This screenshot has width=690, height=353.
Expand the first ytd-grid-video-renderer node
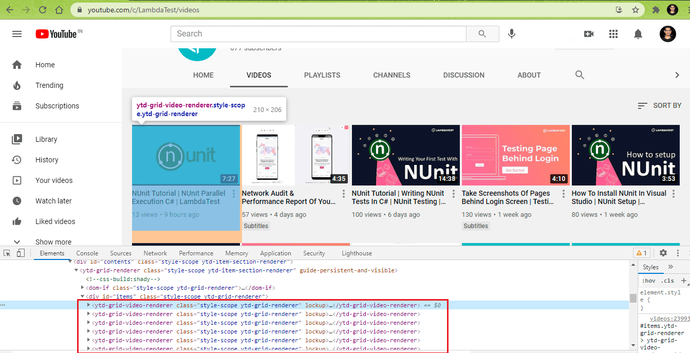click(x=88, y=305)
